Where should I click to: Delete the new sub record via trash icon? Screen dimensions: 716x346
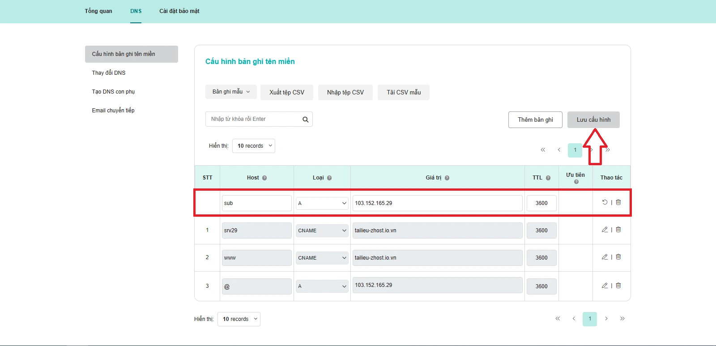pos(618,202)
